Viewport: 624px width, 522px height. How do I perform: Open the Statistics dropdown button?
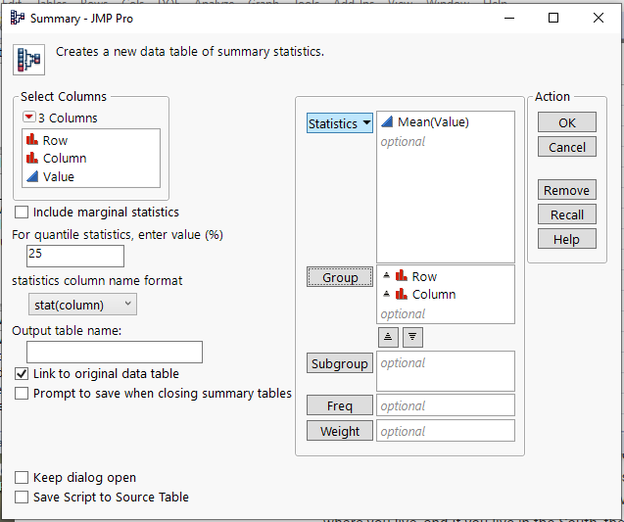click(340, 123)
